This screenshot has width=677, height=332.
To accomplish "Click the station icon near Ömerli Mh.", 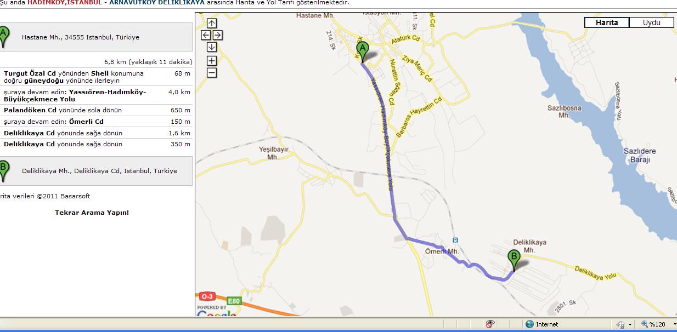I will [x=455, y=240].
